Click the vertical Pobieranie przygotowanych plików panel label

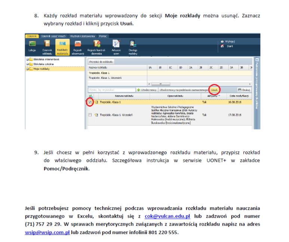click(x=256, y=85)
